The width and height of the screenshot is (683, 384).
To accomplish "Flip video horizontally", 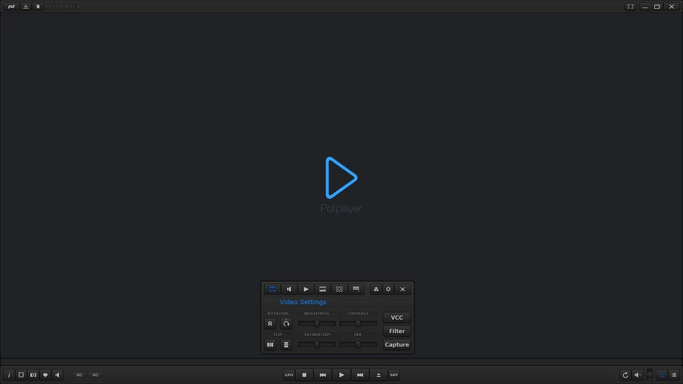I will point(270,345).
